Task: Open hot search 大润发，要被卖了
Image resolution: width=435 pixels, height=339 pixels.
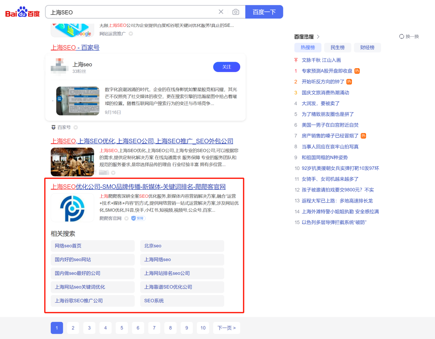Action: click(x=320, y=104)
